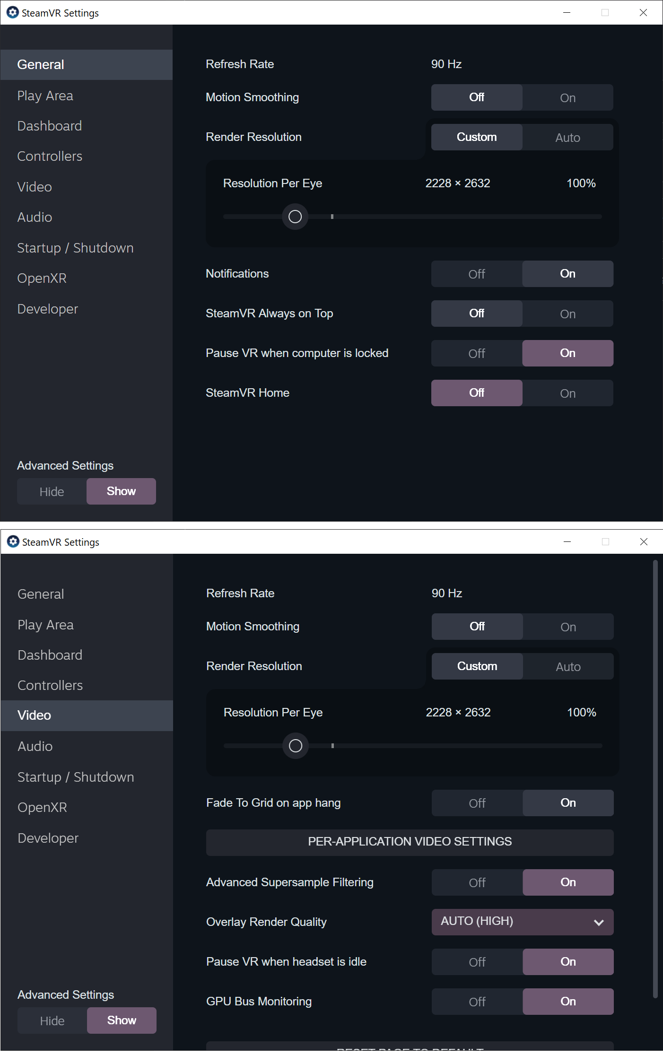Set Render Resolution to Custom in top window
Viewport: 663px width, 1064px height.
(x=477, y=137)
